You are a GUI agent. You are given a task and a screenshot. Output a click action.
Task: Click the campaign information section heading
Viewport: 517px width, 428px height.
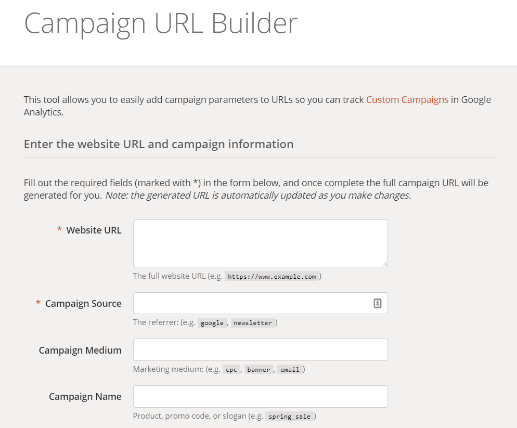click(x=158, y=144)
